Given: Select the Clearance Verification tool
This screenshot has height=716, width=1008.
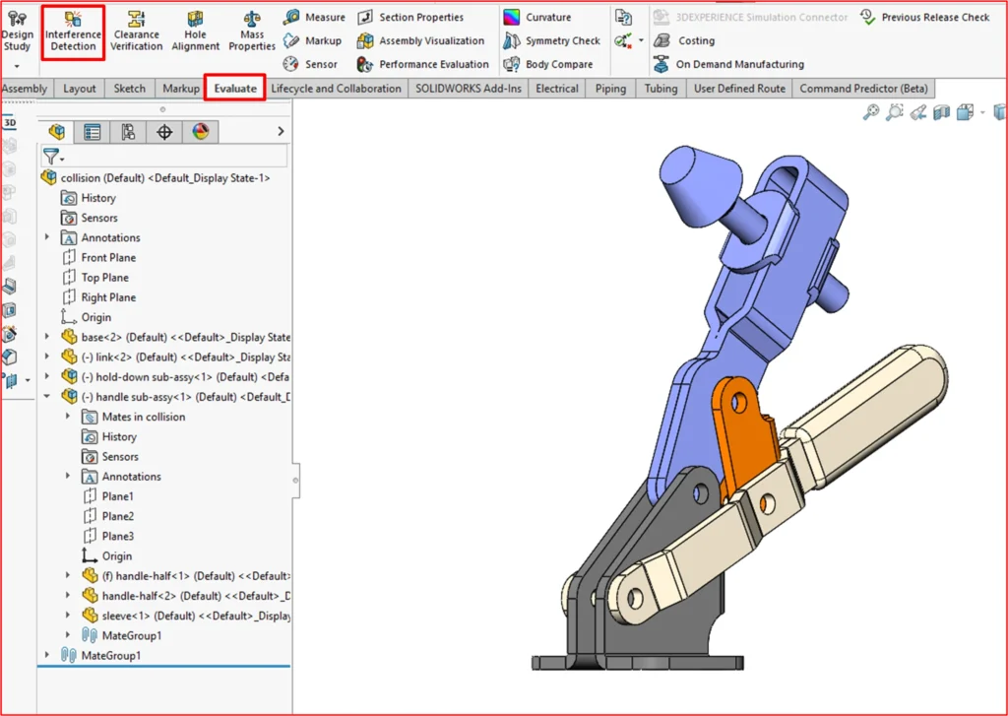Looking at the screenshot, I should pyautogui.click(x=136, y=33).
